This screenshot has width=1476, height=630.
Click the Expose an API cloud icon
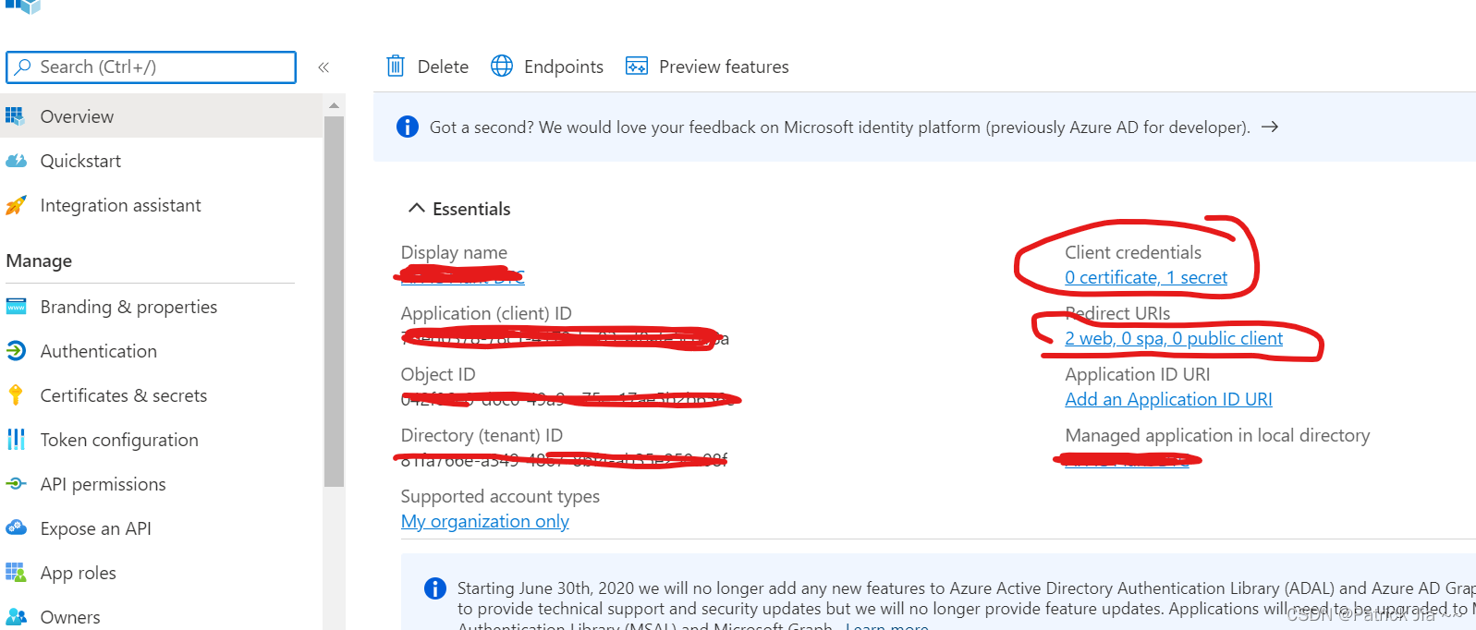point(16,528)
